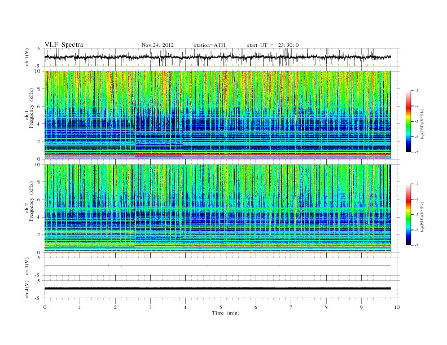Click the "10" tick on the time axis
Viewport: 447px width, 345px height.
[397, 307]
